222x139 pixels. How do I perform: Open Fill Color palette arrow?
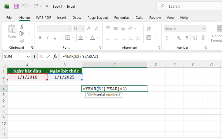86,38
